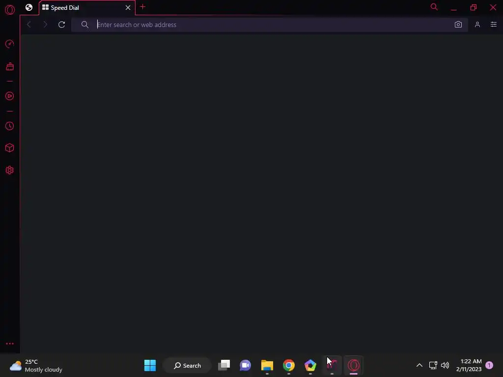
Task: Take a snapshot with camera icon
Action: pos(458,25)
